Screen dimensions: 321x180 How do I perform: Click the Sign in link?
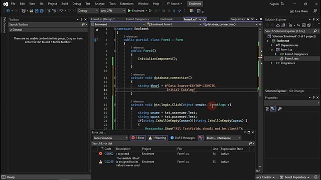(274, 4)
